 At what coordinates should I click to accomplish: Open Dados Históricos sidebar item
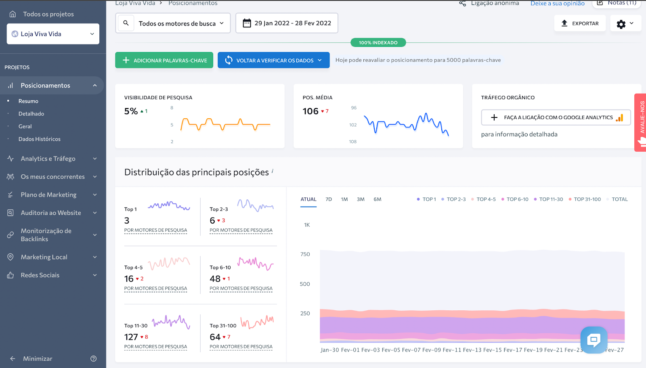[x=39, y=139]
